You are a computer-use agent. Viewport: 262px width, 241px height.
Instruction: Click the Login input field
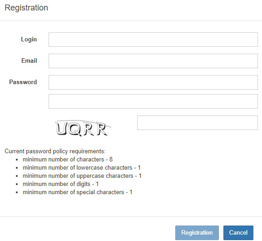click(153, 40)
